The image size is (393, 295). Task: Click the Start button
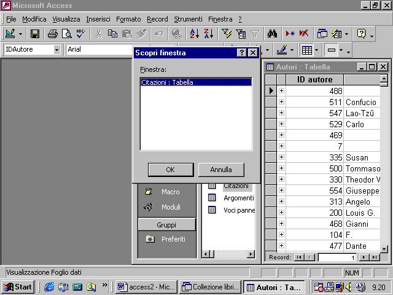(x=17, y=287)
